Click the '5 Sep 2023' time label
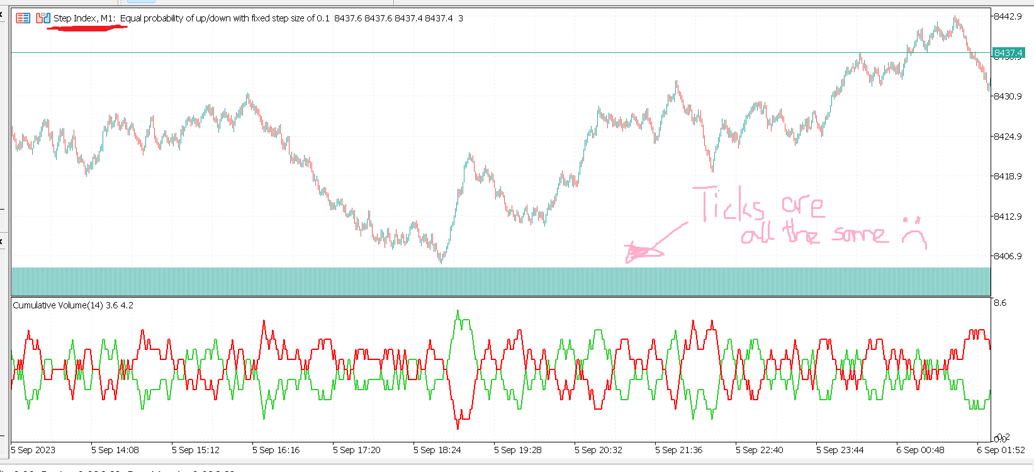Screen dimensions: 1034x472 [33, 450]
